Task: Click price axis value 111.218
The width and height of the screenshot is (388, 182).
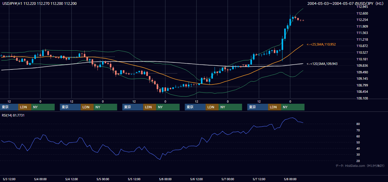Action: (362, 40)
